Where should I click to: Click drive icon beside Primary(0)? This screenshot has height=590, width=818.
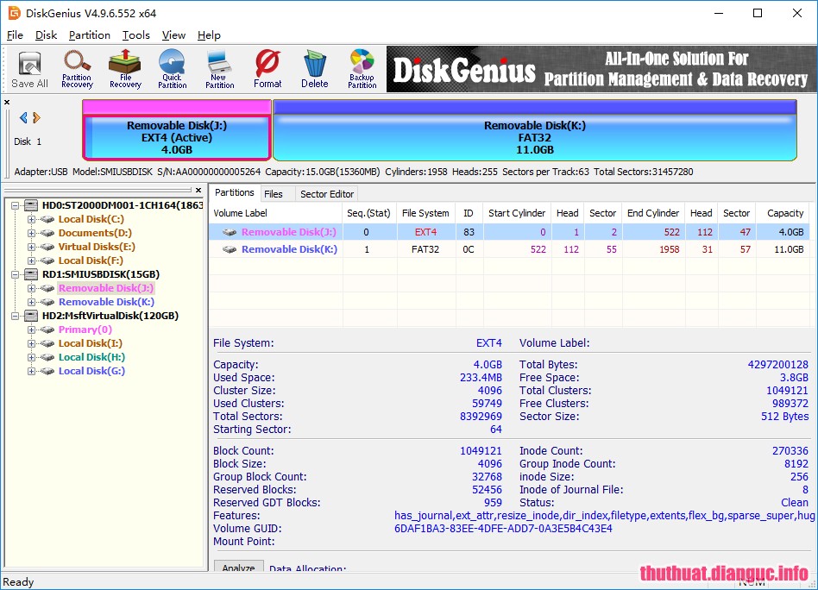[x=47, y=330]
